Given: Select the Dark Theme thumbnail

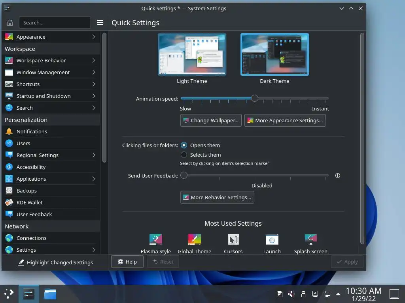Looking at the screenshot, I should click(x=274, y=54).
